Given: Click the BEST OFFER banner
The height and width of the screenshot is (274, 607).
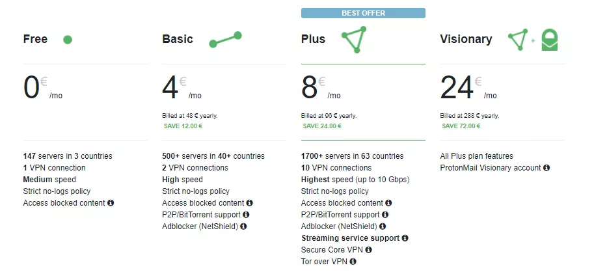Looking at the screenshot, I should 363,13.
